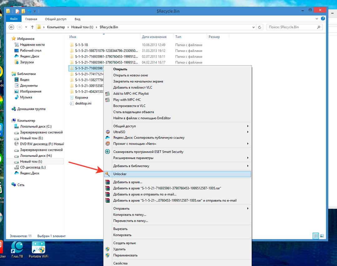Click the shield icon next to Переименовать
This screenshot has height=266, width=337.
[x=107, y=255]
